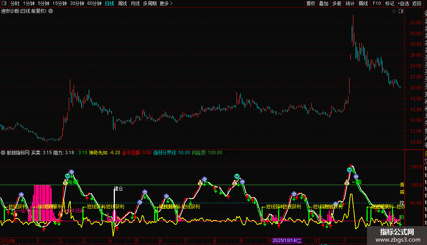
Task: Switch to the 60分钟 period tab
Action: 94,3
